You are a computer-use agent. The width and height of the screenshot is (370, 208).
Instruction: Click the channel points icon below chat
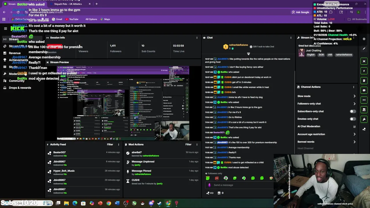pos(208,193)
